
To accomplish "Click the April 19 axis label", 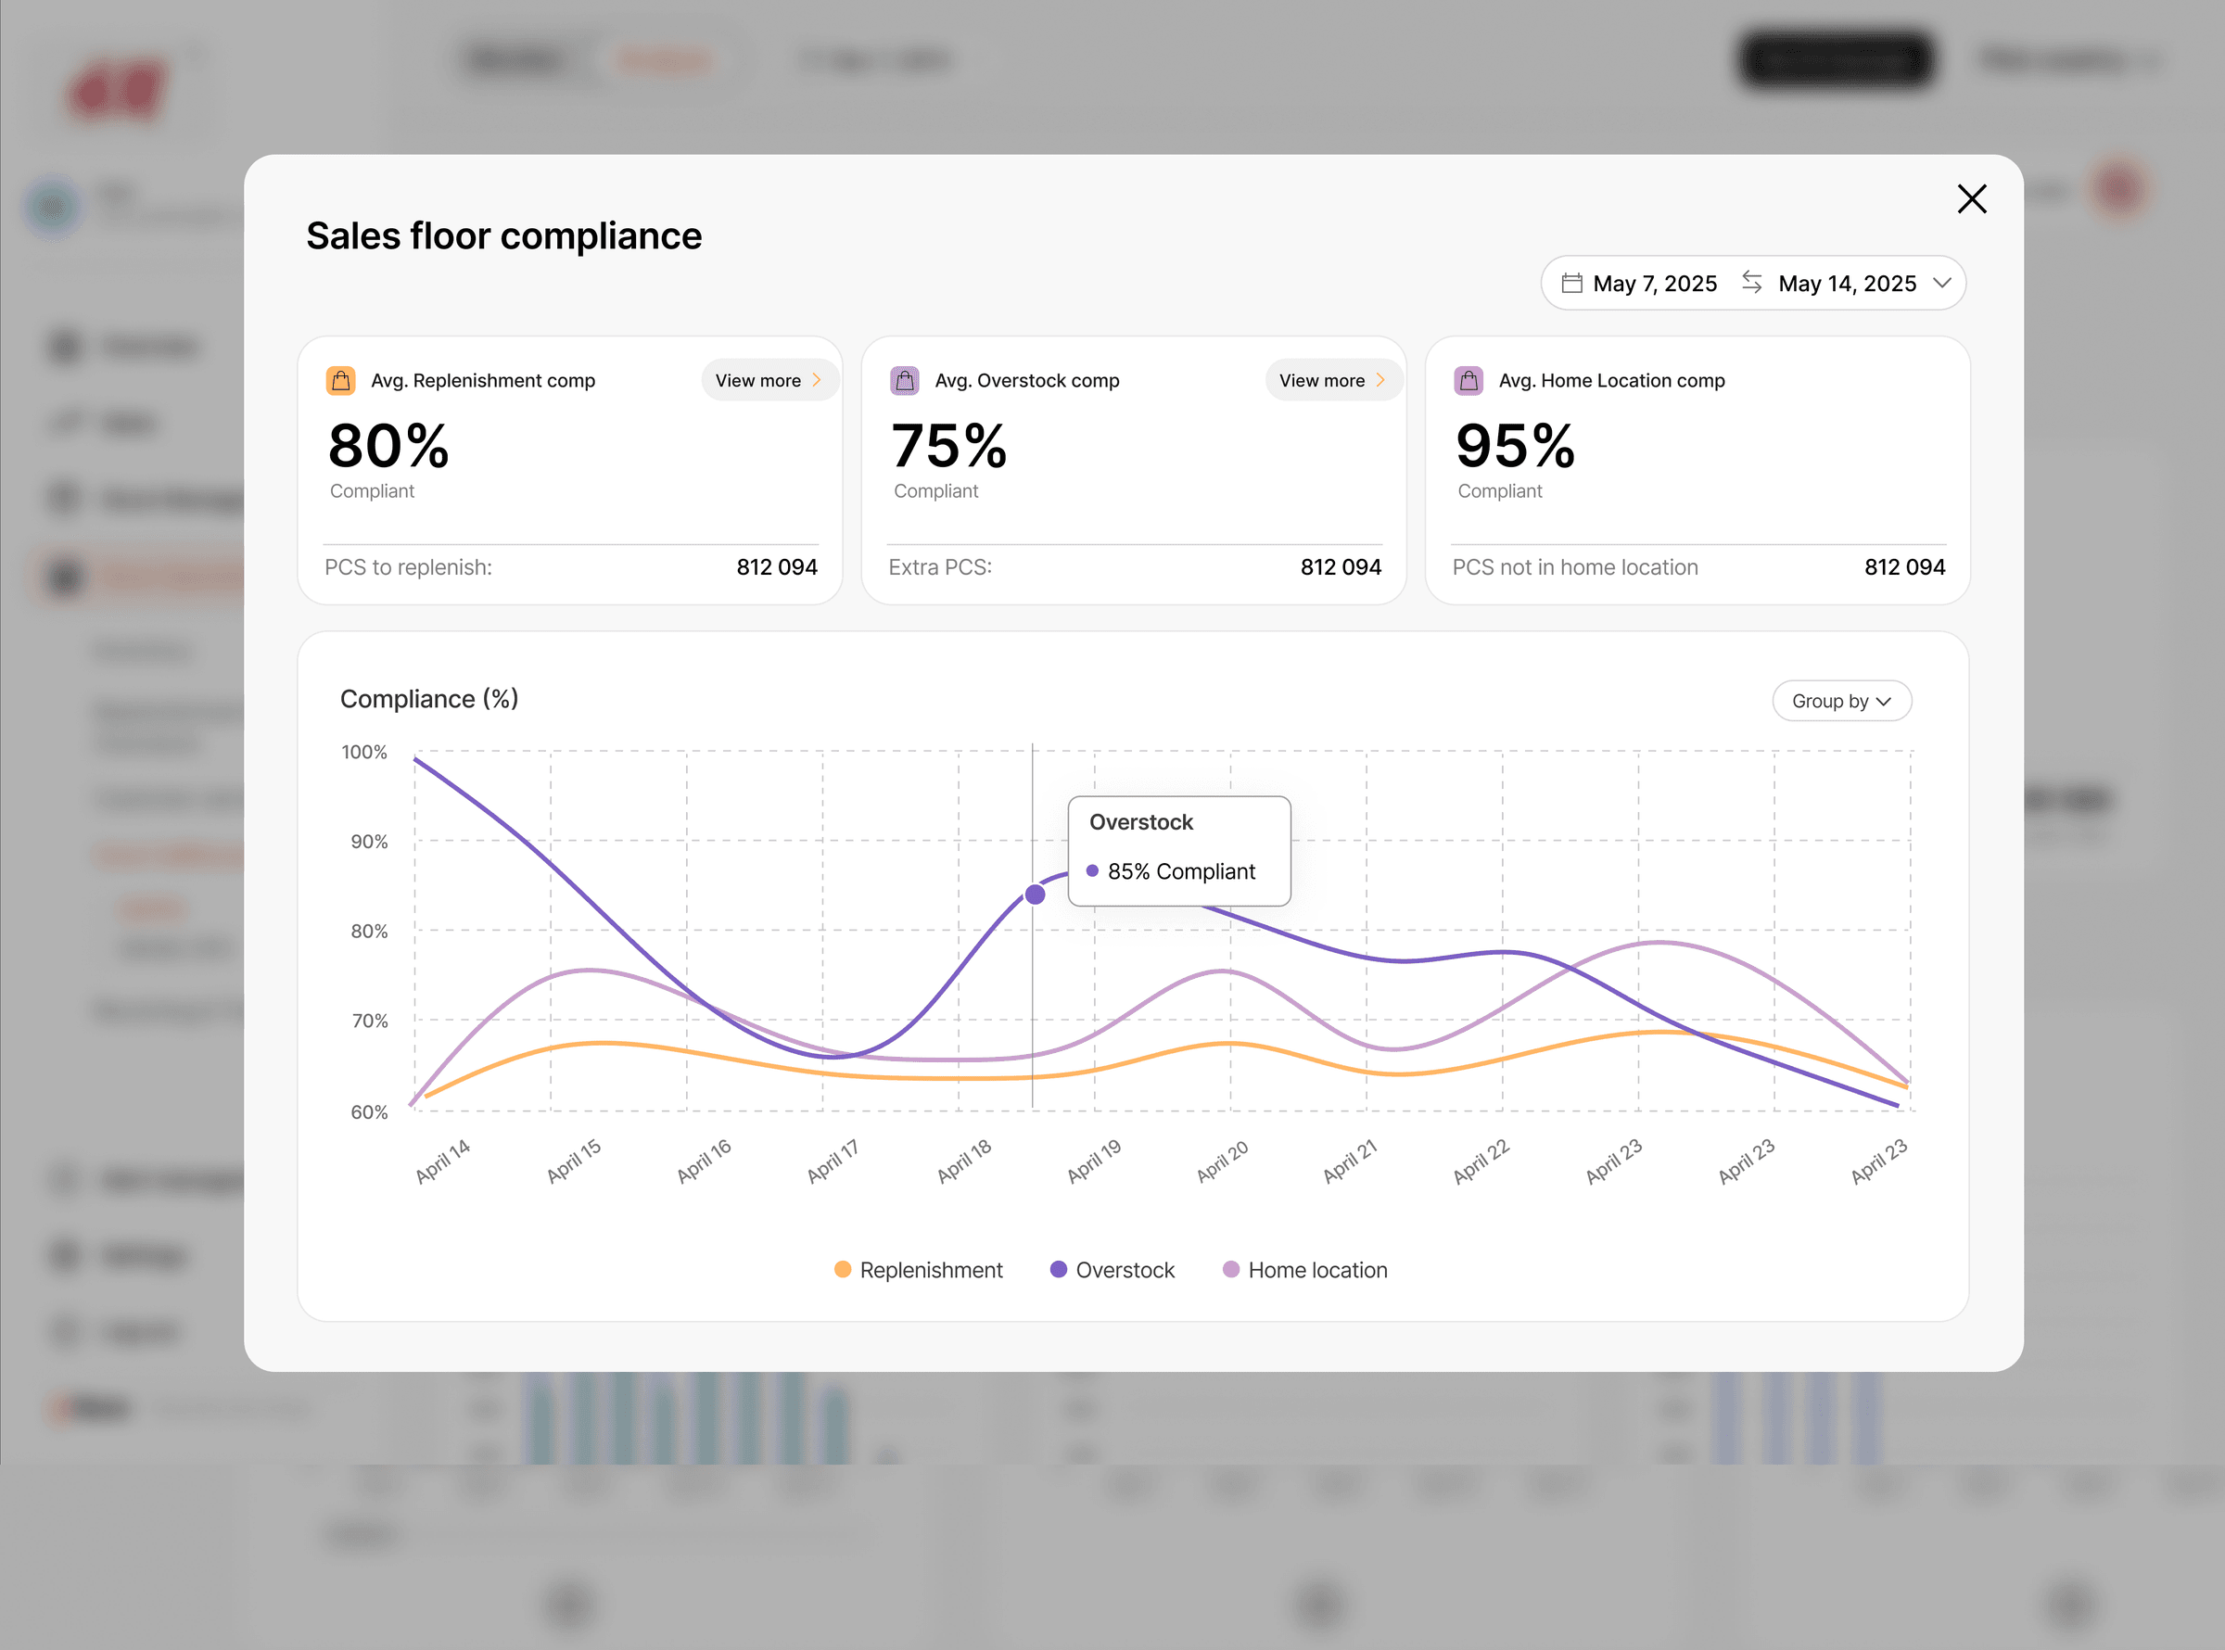I will click(x=1095, y=1161).
